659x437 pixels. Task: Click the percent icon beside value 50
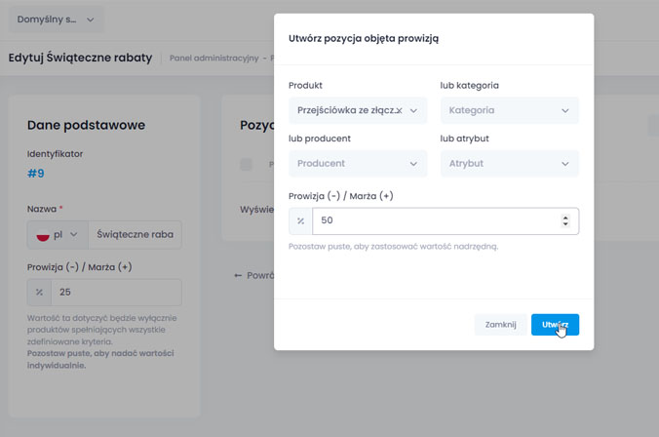click(x=300, y=221)
